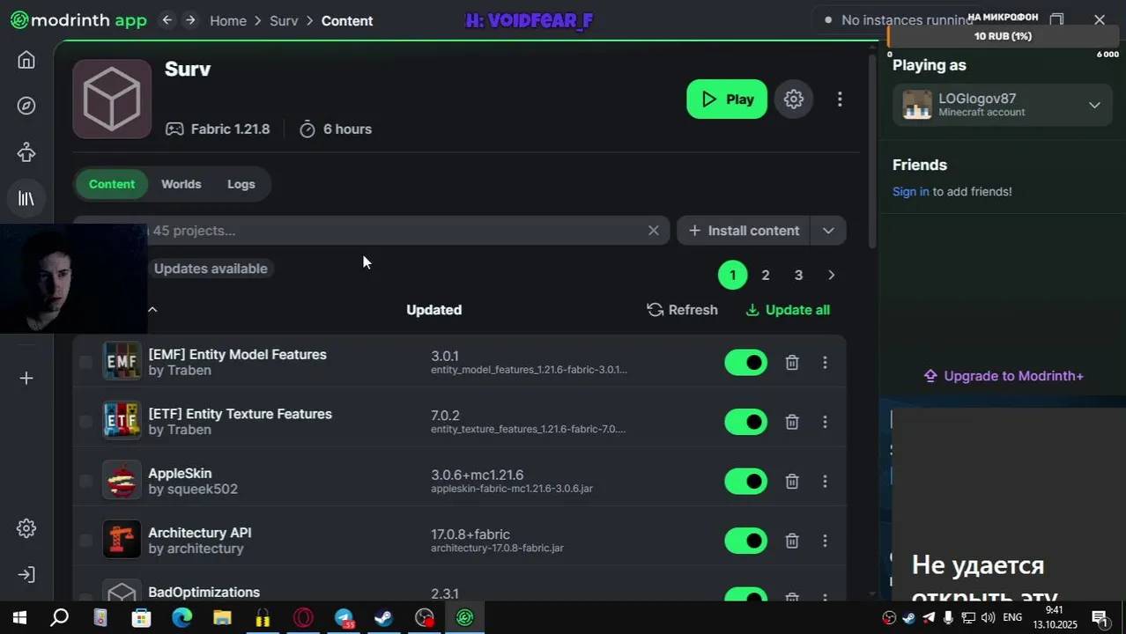The image size is (1126, 634).
Task: Open more options for Entity Model Features
Action: [825, 363]
